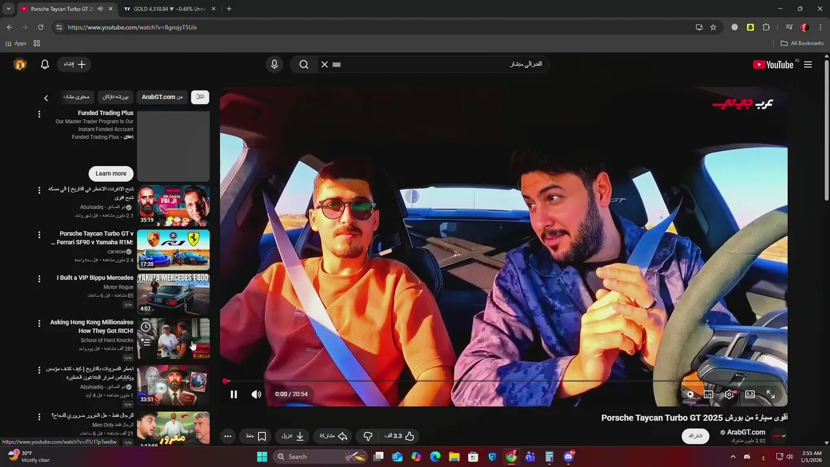Mute the video player volume

257,394
